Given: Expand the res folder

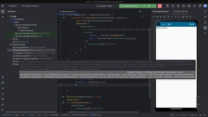Looking at the screenshot, I should [x=11, y=39].
